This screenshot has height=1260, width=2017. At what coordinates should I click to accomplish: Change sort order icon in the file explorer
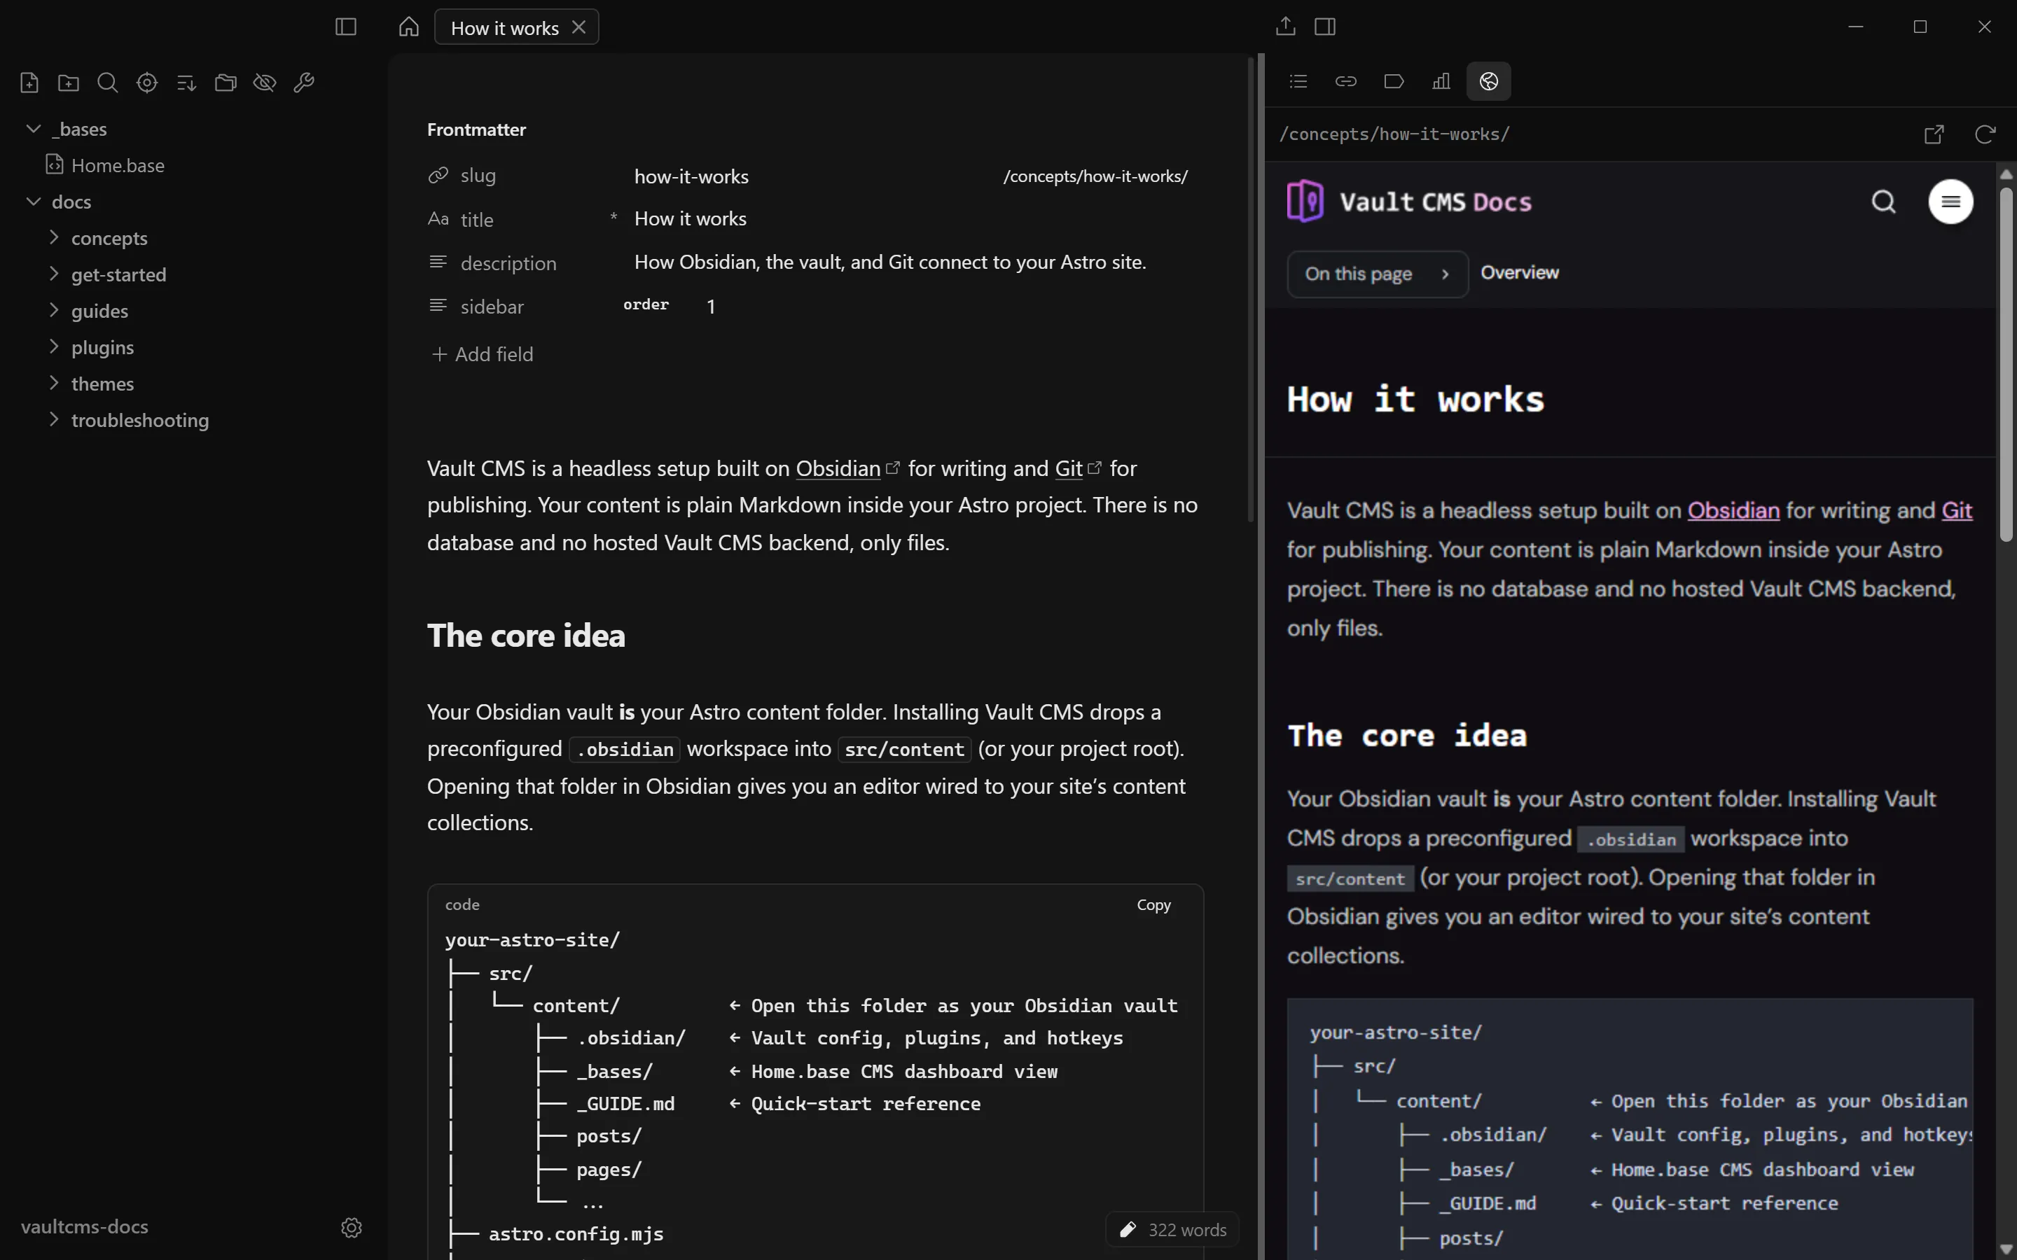pyautogui.click(x=186, y=83)
